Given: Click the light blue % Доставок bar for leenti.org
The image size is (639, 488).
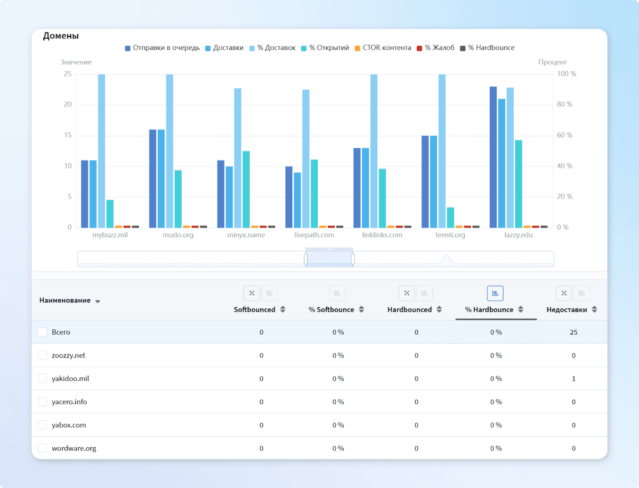Looking at the screenshot, I should click(442, 151).
